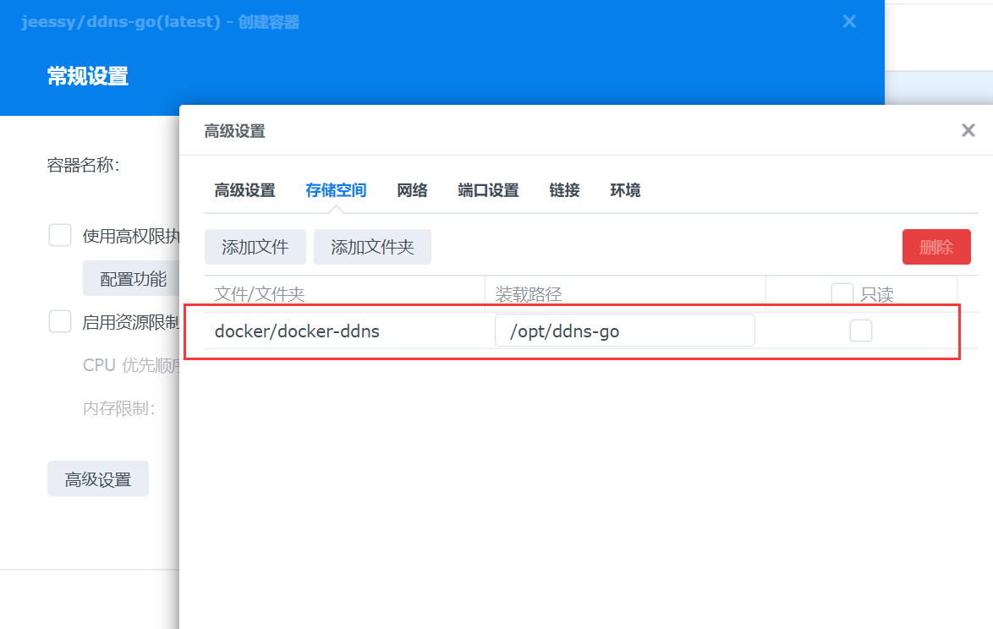Click the /opt/ddns-go mount path field

pos(624,331)
